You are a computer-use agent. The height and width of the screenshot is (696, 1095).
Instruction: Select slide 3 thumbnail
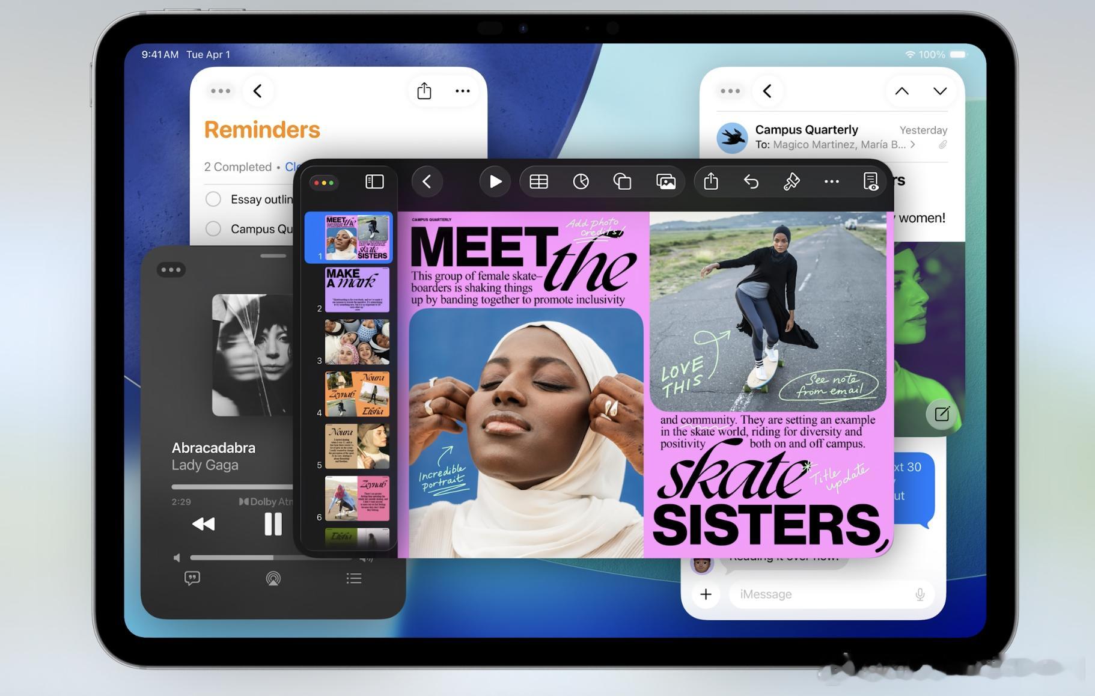[357, 341]
